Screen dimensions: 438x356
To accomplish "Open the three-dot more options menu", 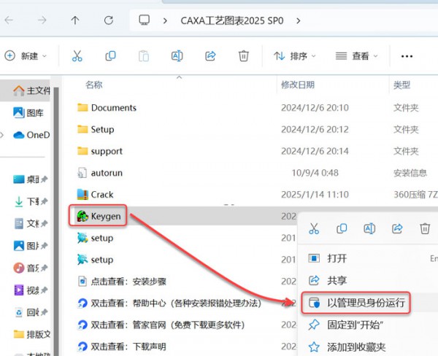I will tap(407, 56).
